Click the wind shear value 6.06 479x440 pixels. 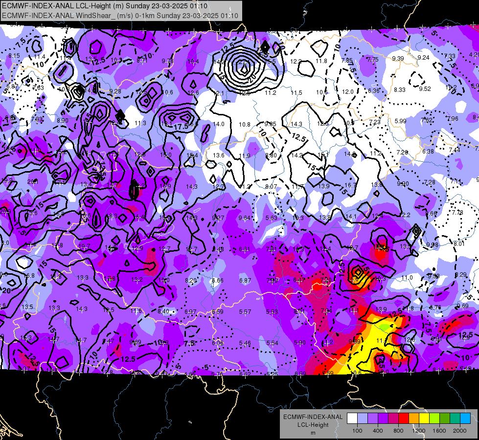[x=218, y=343]
